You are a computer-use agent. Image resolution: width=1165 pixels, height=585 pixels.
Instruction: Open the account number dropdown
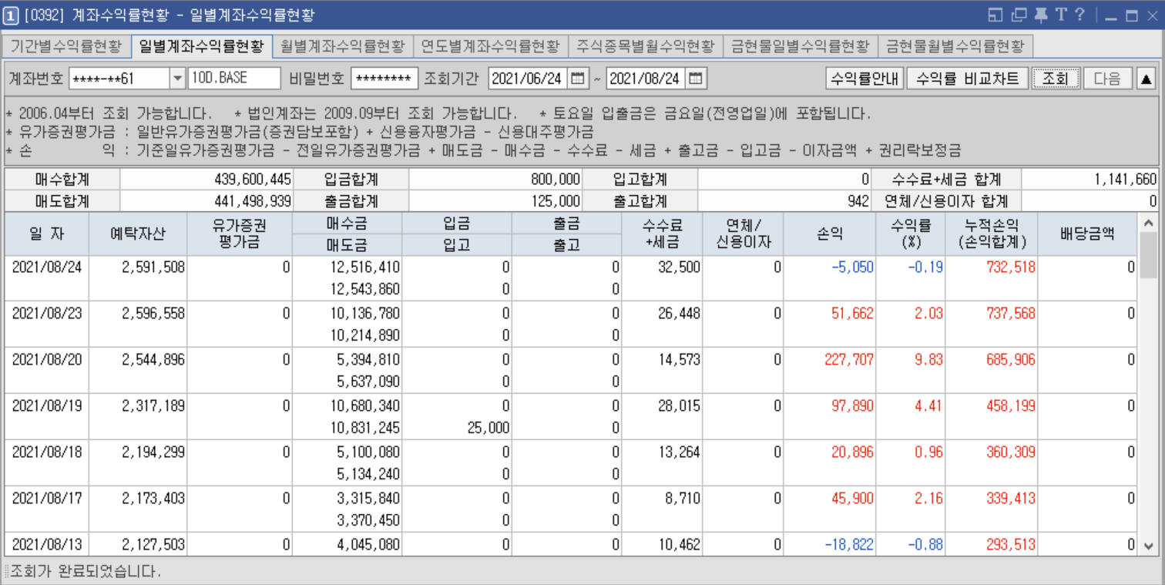coord(177,79)
